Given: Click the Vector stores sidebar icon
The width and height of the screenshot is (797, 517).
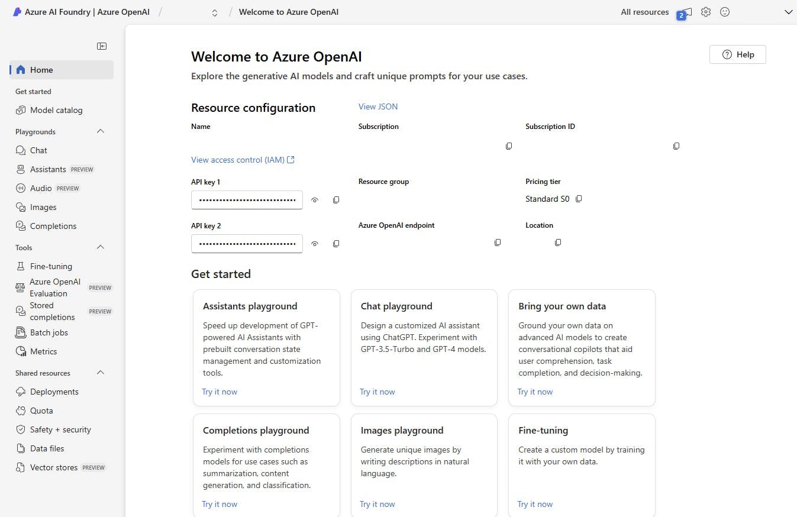Looking at the screenshot, I should (x=21, y=467).
